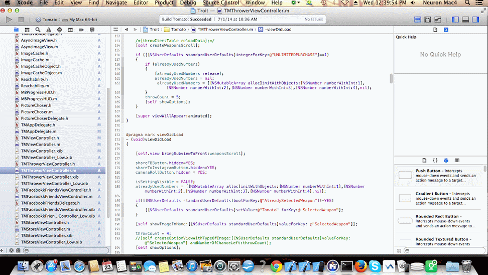Open Google Chrome from the Dock
Viewport: 488px width, 275px height.
276,266
